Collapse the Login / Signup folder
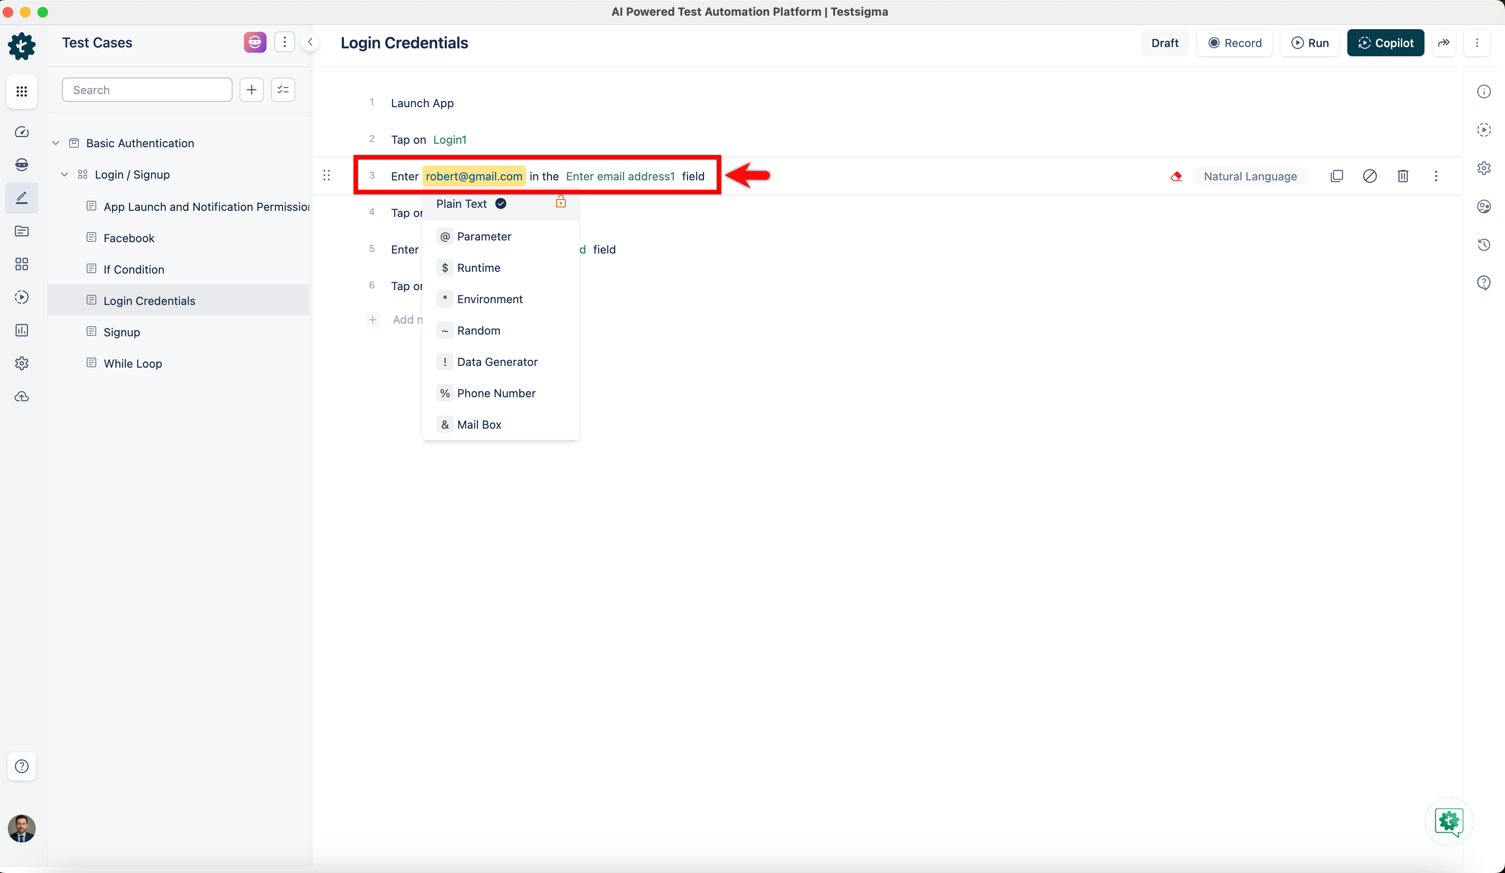Screen dimensions: 1505x873 coord(64,175)
